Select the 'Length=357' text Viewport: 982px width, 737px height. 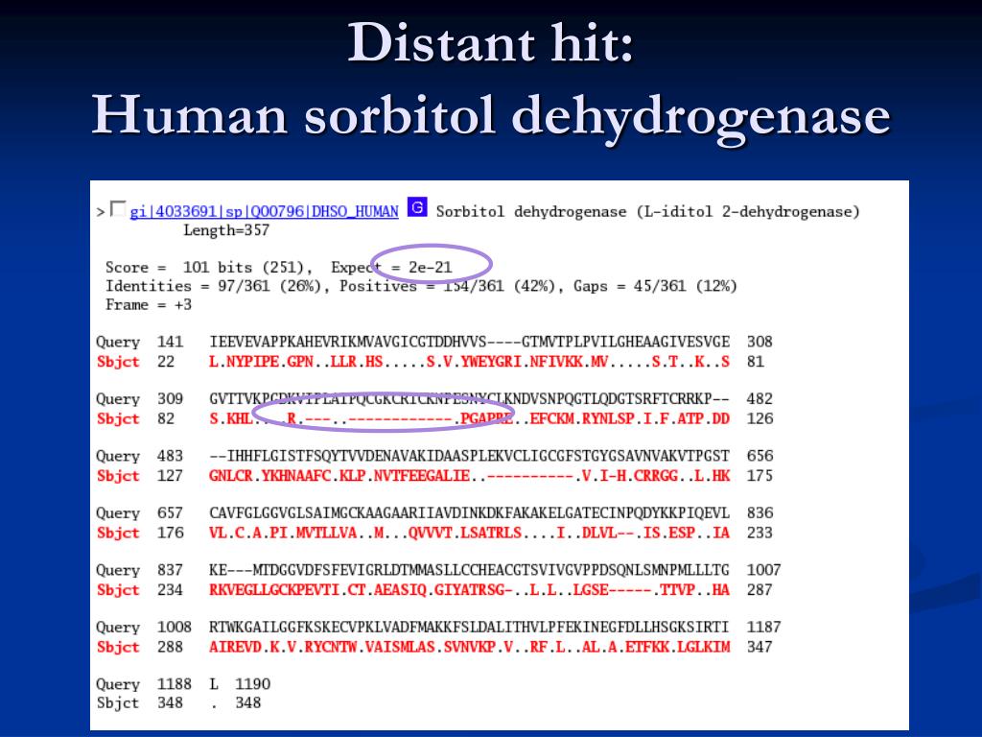[226, 230]
